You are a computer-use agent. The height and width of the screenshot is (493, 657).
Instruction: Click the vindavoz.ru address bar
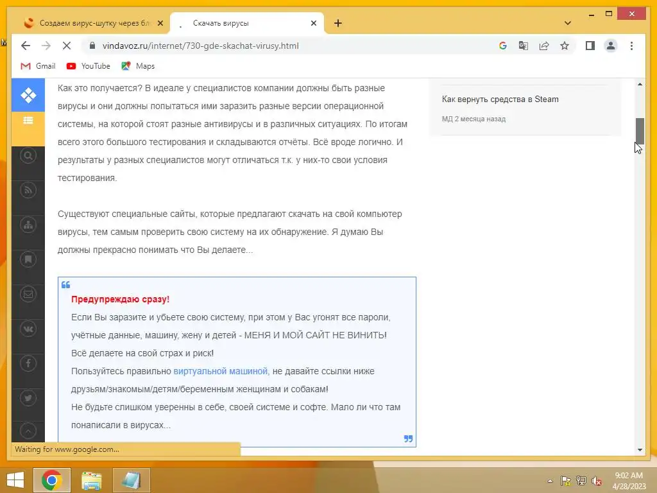click(x=201, y=46)
